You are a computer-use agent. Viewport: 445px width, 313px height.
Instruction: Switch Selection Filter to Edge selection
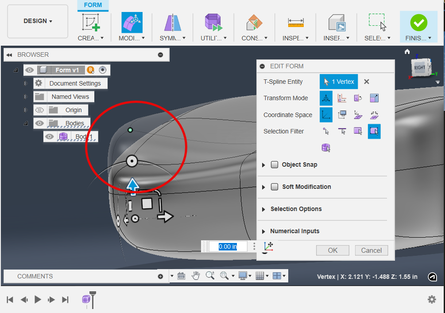342,131
